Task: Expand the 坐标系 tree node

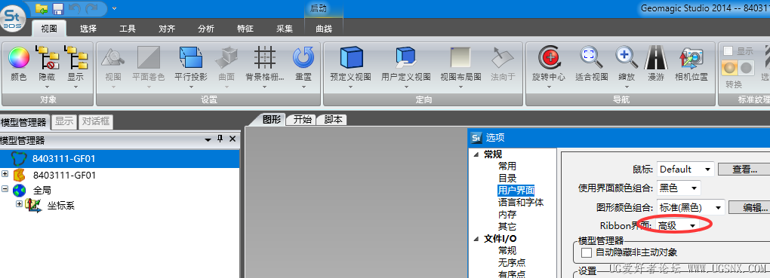Action: 20,203
